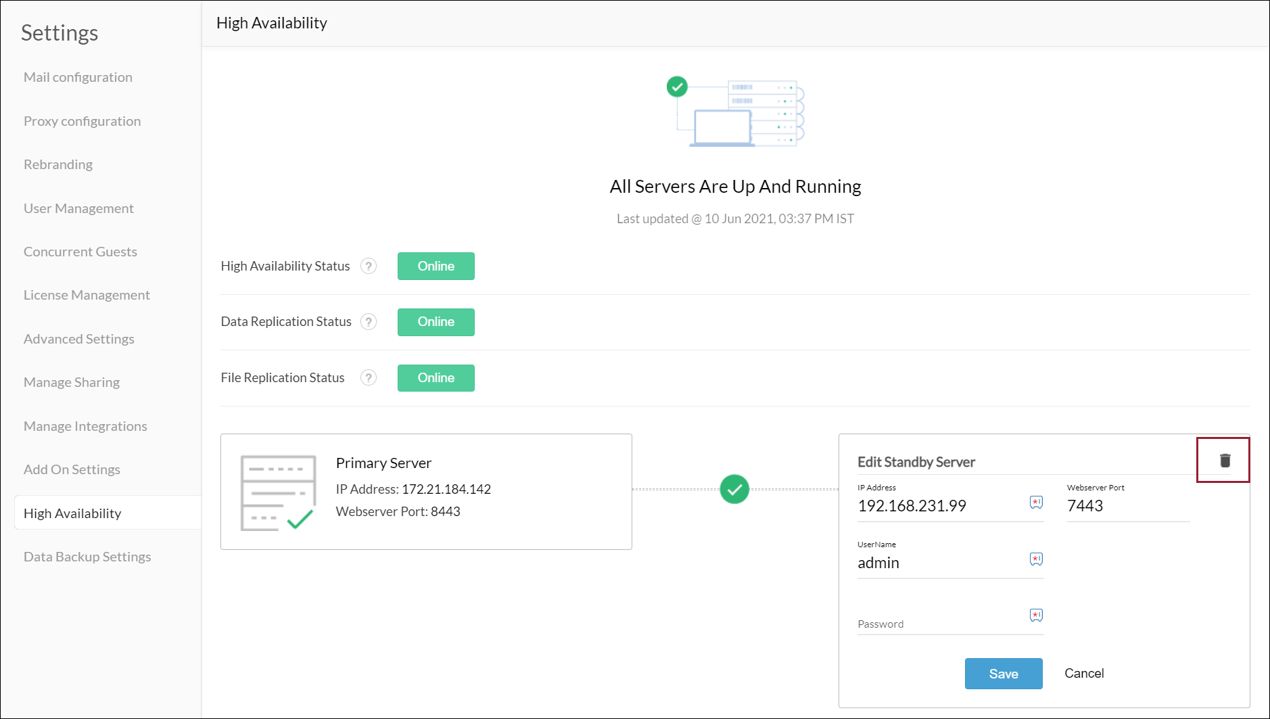Click the Primary Server icon
Image resolution: width=1270 pixels, height=719 pixels.
click(278, 492)
